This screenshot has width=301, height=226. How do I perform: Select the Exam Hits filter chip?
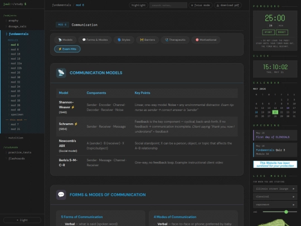pyautogui.click(x=67, y=49)
